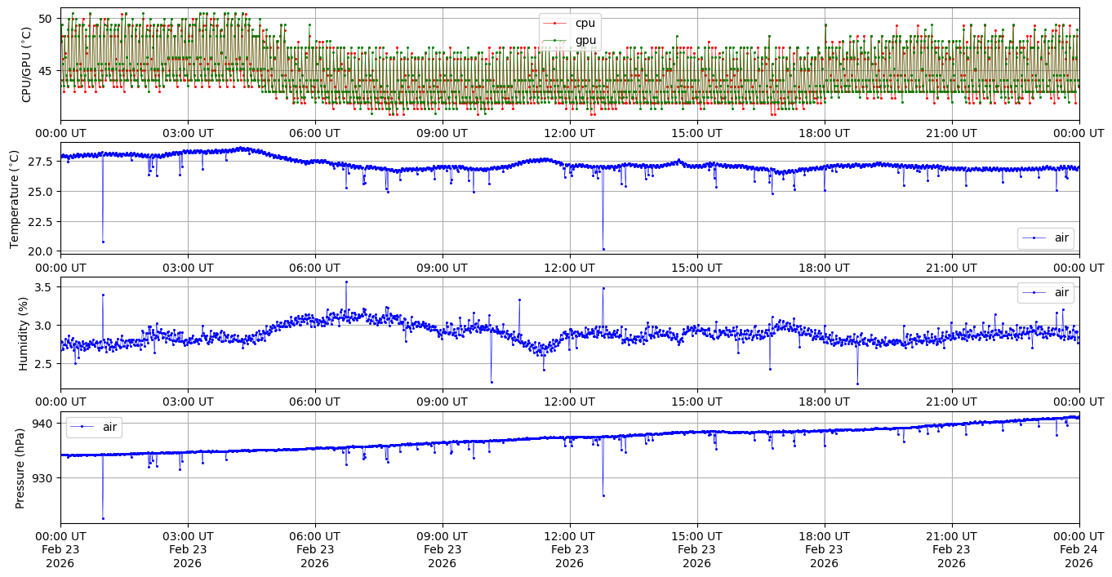Viewport: 1112px width, 577px height.
Task: Click the Pressure (hPa) y-axis label
Action: (20, 468)
